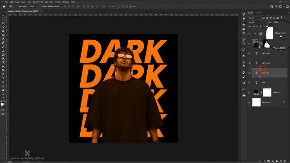The height and width of the screenshot is (163, 290).
Task: Select the Rectangular Marquee tool
Action: tap(3, 19)
